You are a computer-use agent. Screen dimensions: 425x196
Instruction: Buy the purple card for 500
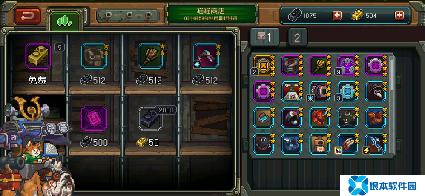coord(94,118)
